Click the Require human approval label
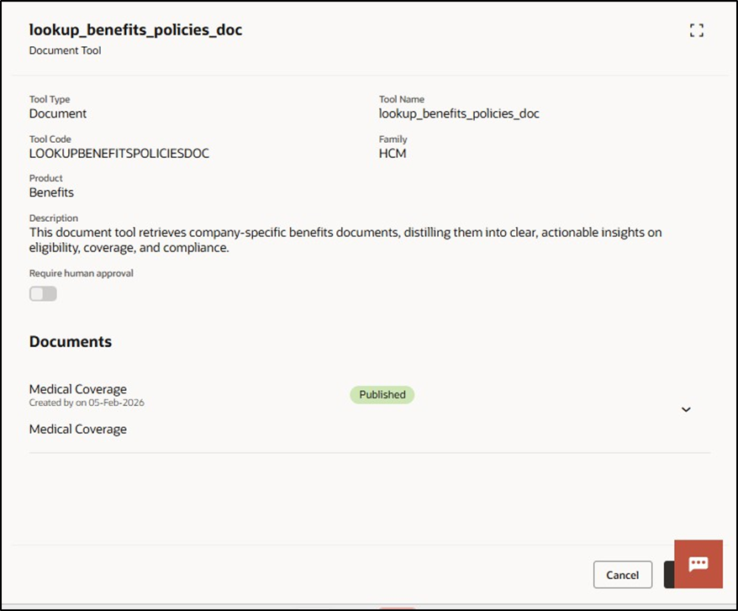 81,273
